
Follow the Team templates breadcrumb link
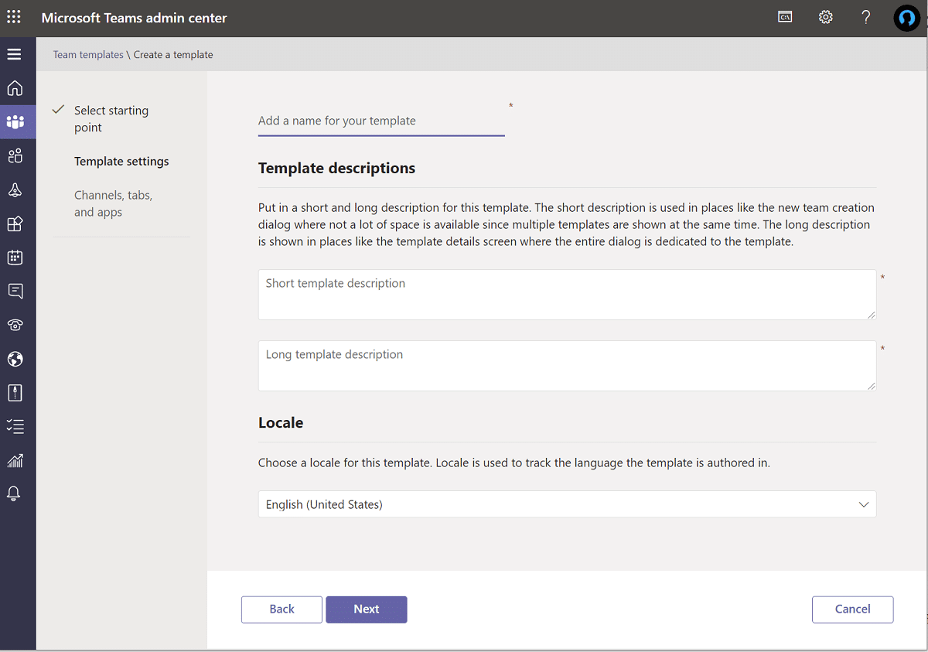click(x=88, y=55)
